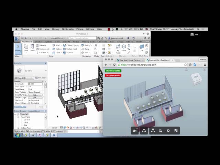Click the Stop Roomedit3d red button
This screenshot has height=165, width=220.
coord(113,76)
